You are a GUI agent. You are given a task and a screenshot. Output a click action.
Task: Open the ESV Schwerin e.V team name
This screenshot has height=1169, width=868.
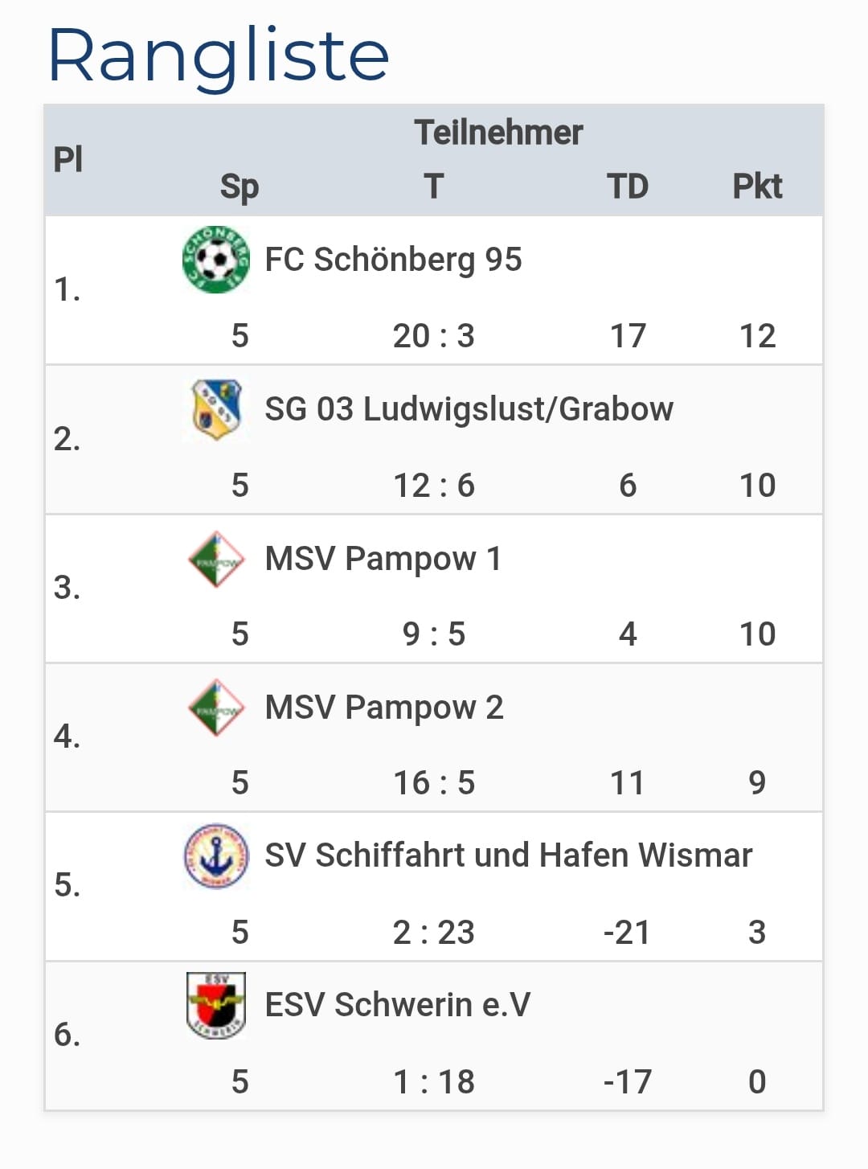coord(397,1005)
